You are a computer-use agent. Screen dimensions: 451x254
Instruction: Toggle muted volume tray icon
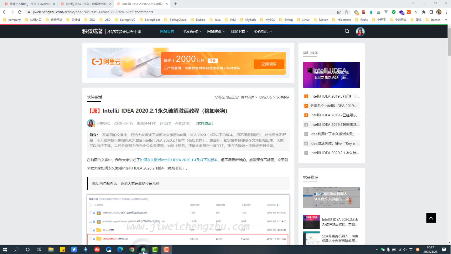405,250
